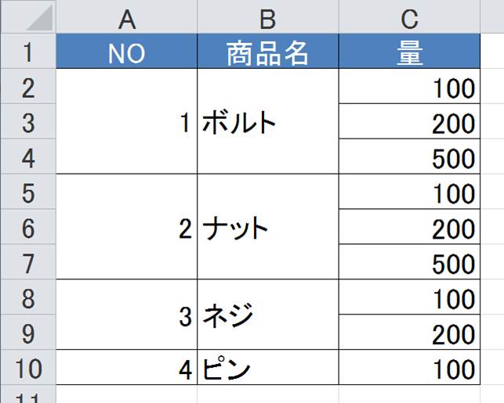Select the merged ネジ cell
Viewport: 504px width, 403px height.
[x=268, y=315]
